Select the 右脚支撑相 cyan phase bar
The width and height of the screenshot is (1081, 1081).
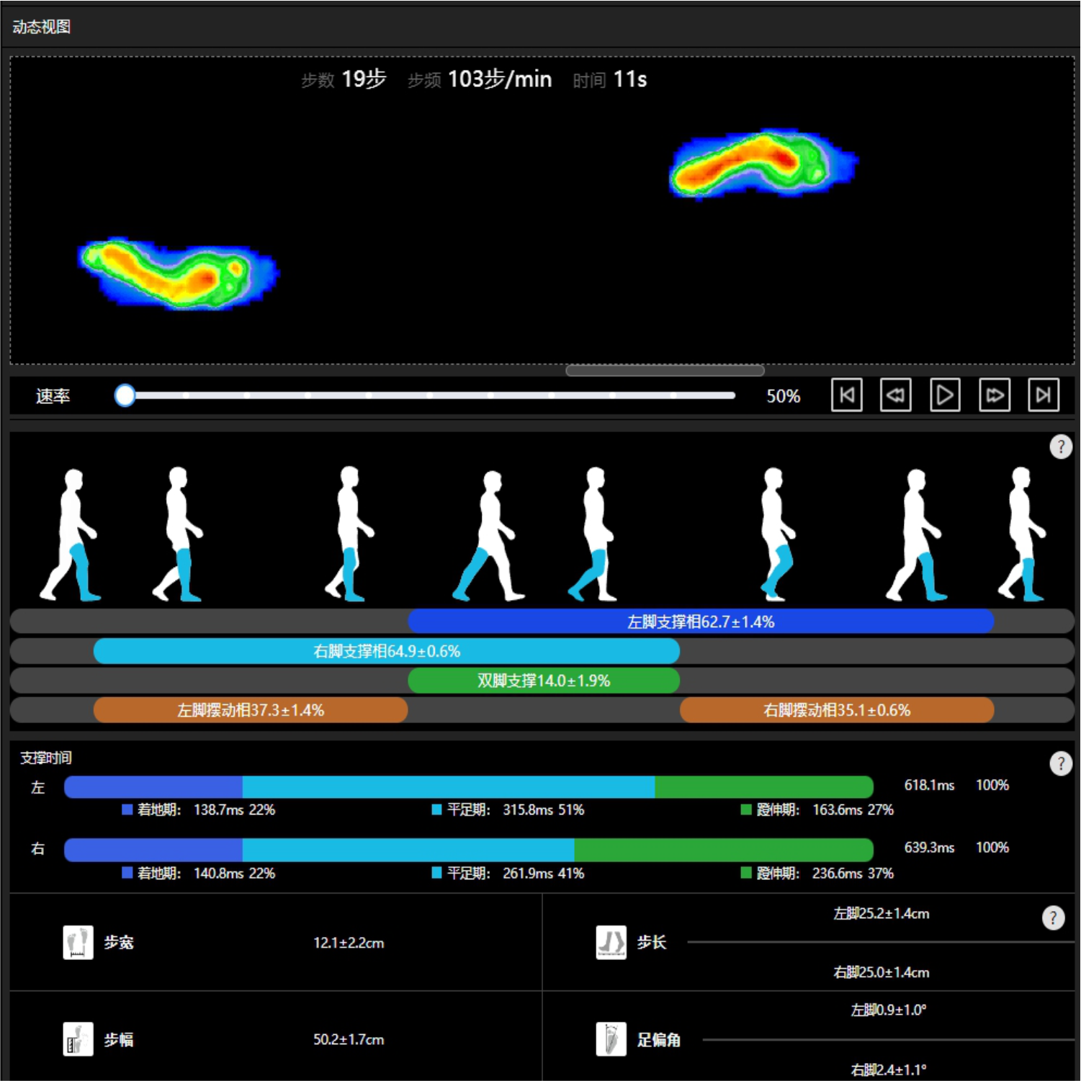point(386,651)
